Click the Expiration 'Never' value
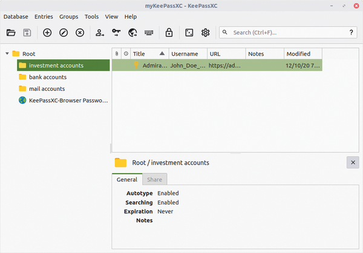The height and width of the screenshot is (253, 363). 165,211
